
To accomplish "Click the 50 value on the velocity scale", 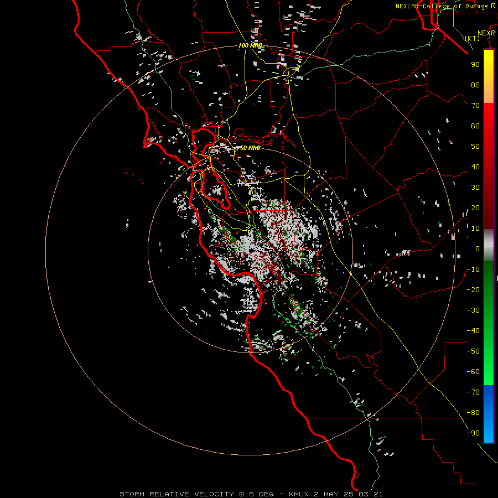I will click(x=475, y=147).
